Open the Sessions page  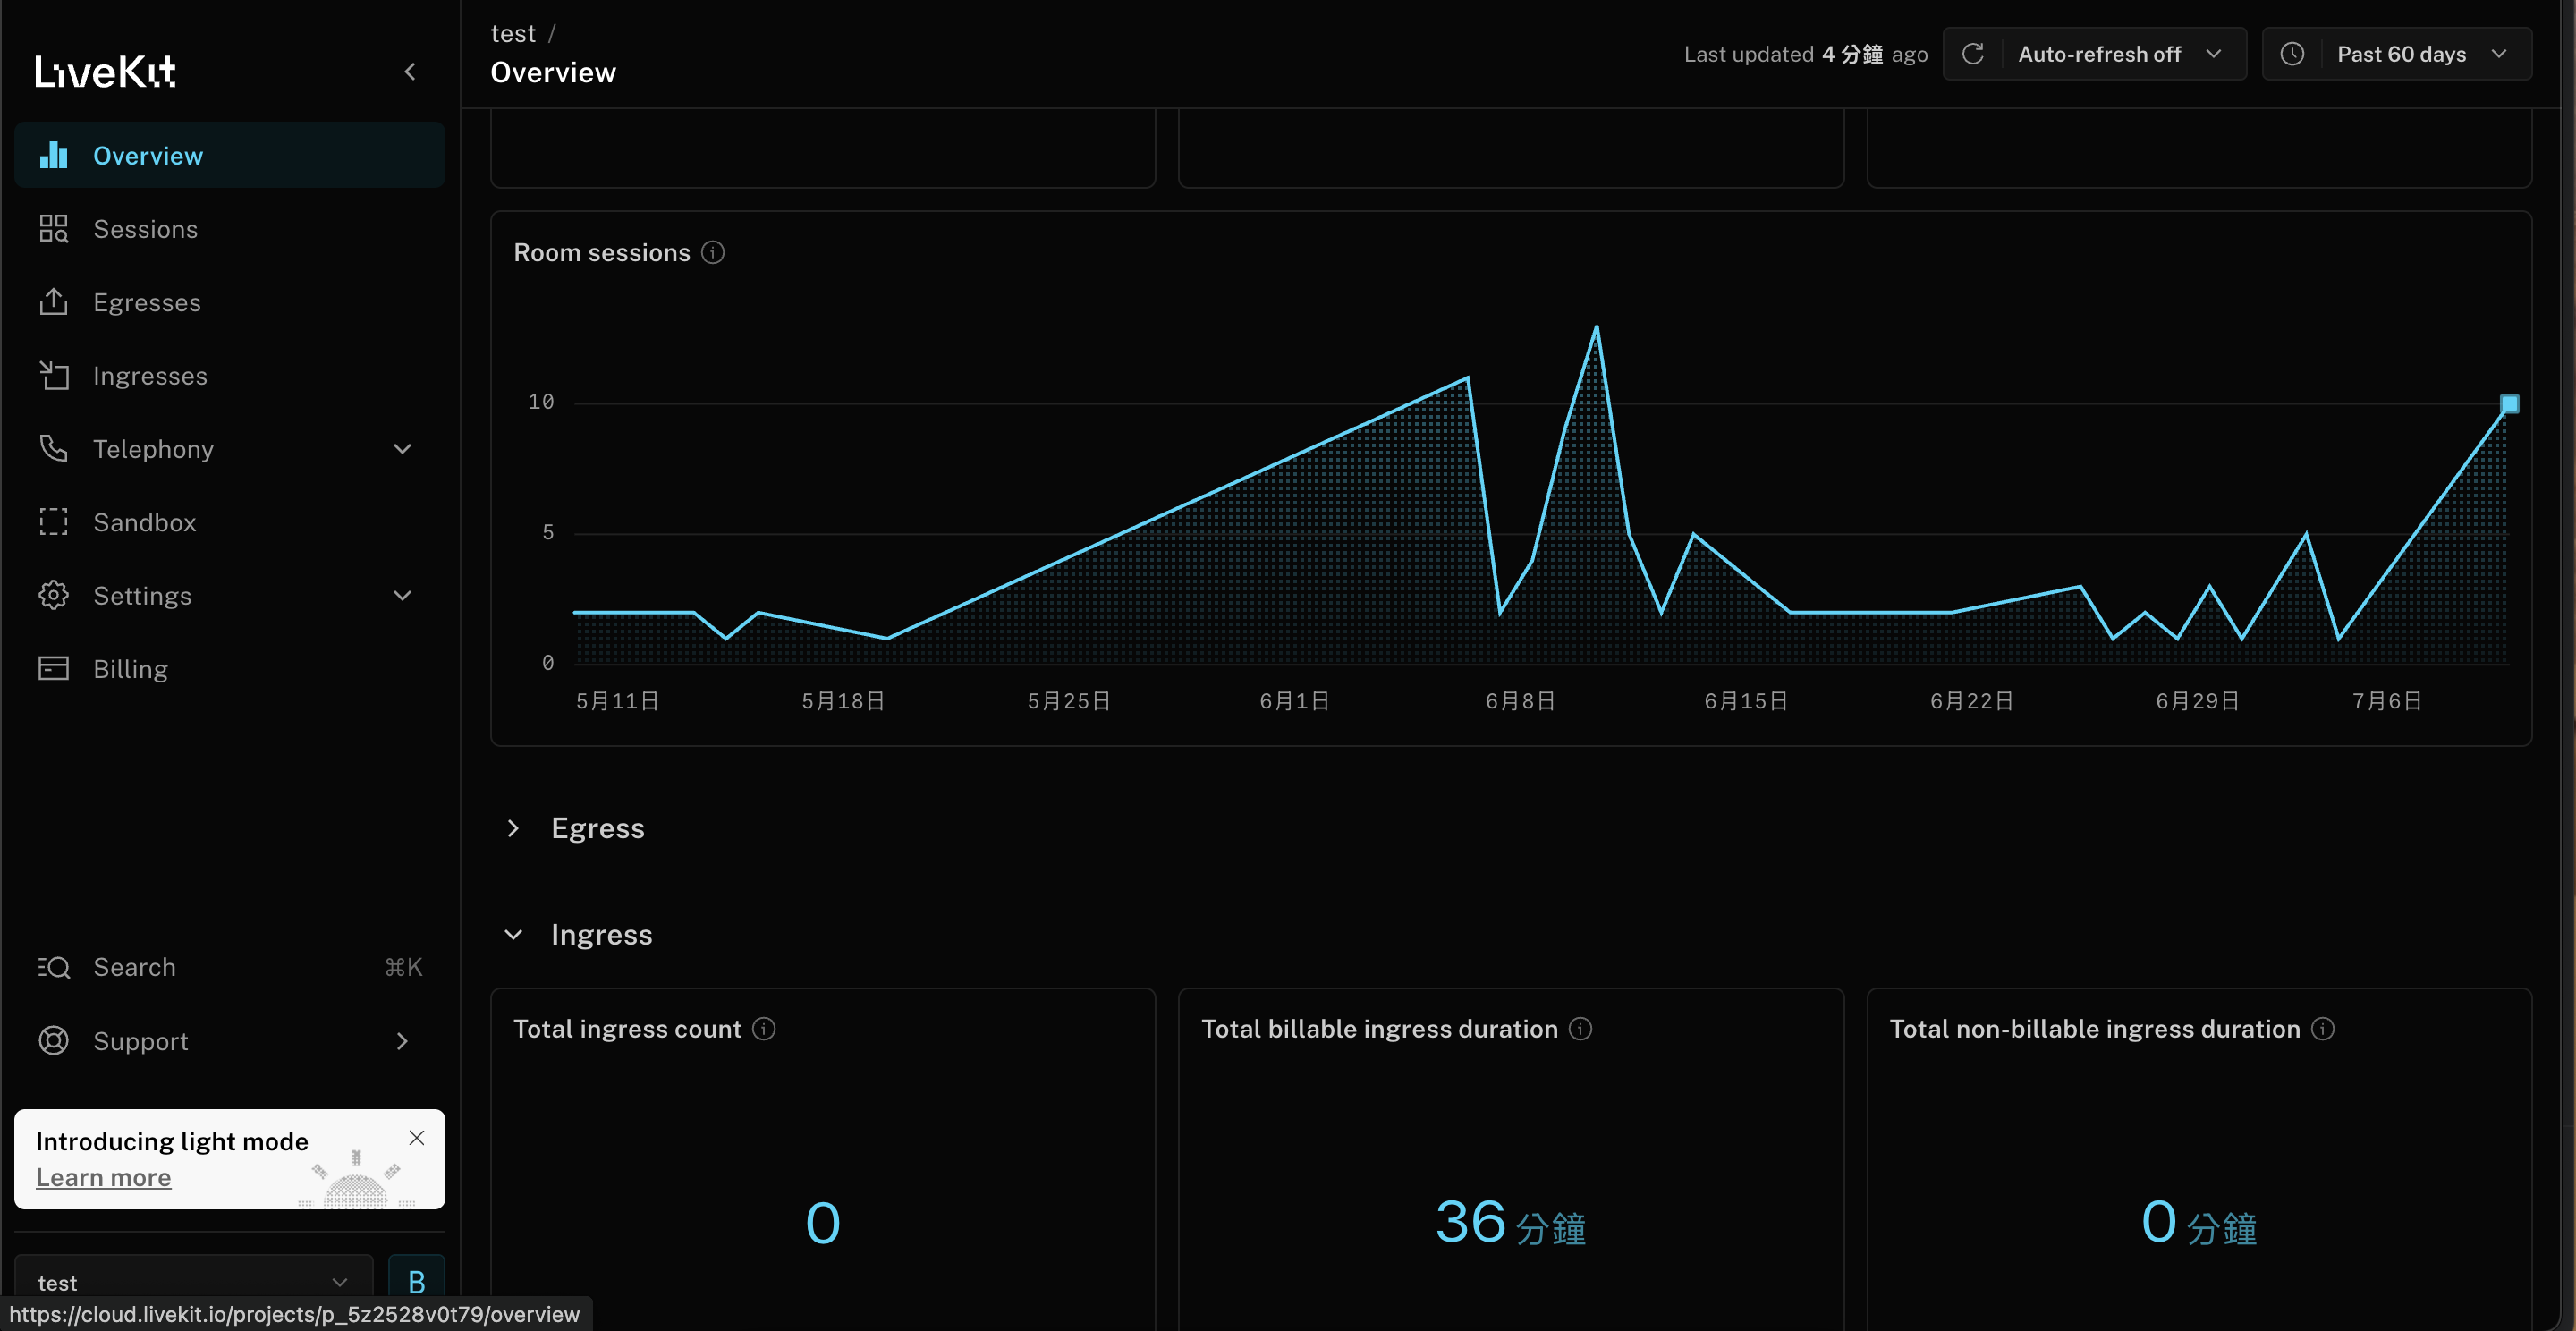coord(145,229)
